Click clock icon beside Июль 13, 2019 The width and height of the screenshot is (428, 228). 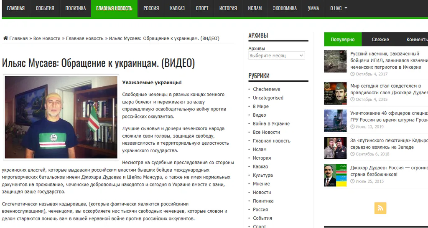[x=352, y=127]
